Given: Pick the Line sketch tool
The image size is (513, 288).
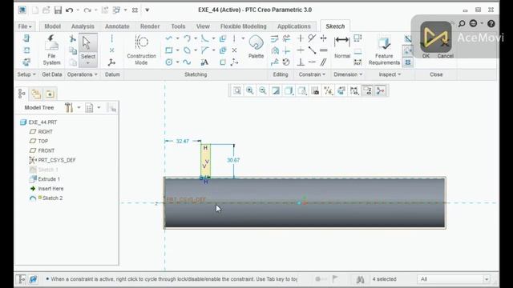Looking at the screenshot, I should [x=169, y=38].
